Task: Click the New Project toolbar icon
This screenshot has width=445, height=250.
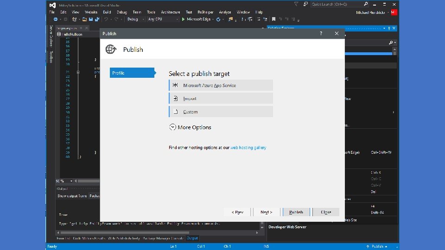Action: 74,19
